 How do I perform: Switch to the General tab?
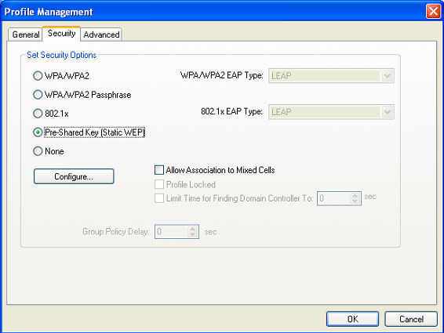coord(25,34)
